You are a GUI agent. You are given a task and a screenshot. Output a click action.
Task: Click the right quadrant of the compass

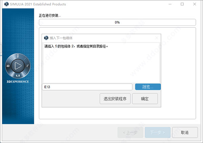tap(28, 66)
